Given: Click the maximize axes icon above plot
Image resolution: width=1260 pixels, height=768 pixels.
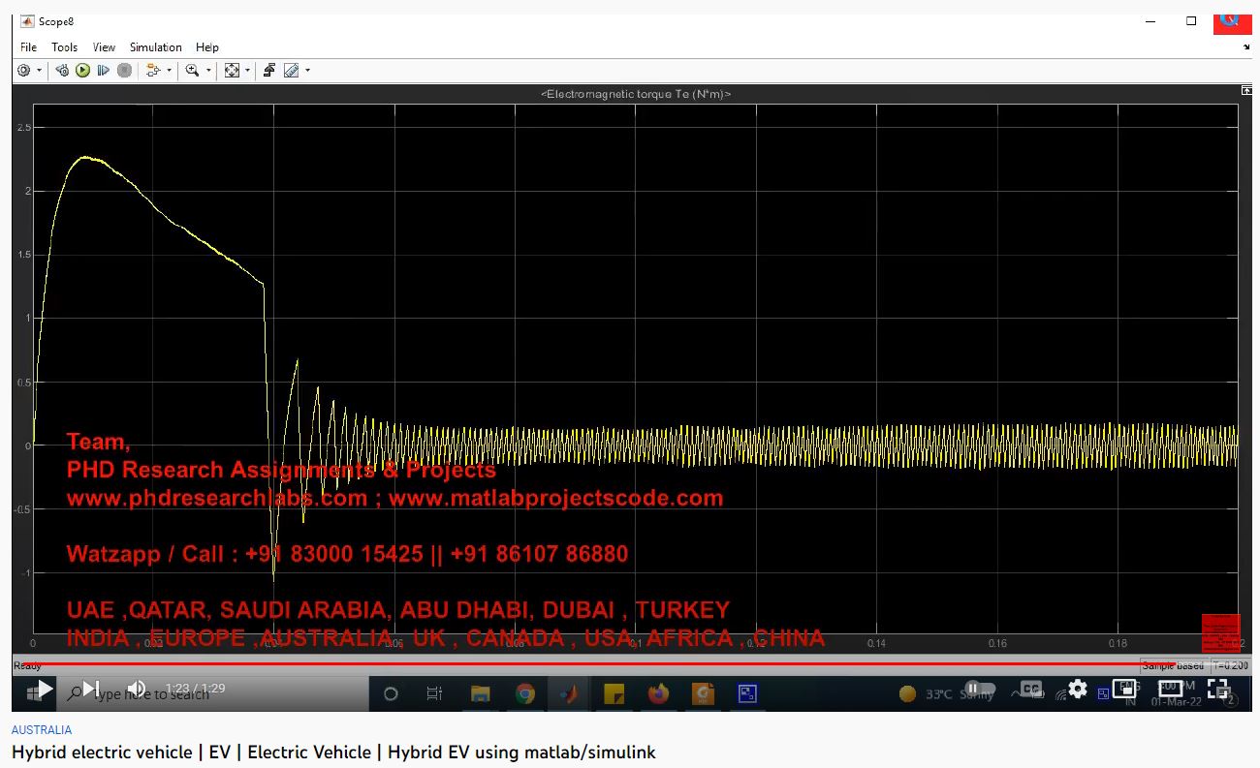Looking at the screenshot, I should tap(1246, 90).
